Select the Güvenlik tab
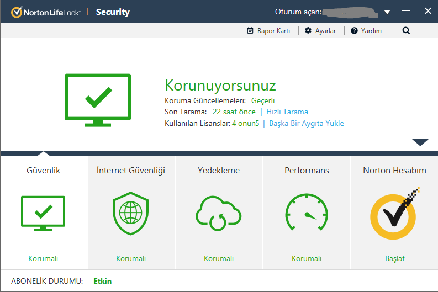 (44, 171)
